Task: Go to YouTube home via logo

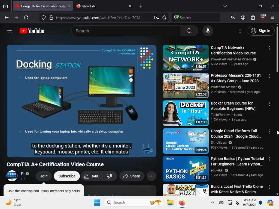Action: coord(32,31)
